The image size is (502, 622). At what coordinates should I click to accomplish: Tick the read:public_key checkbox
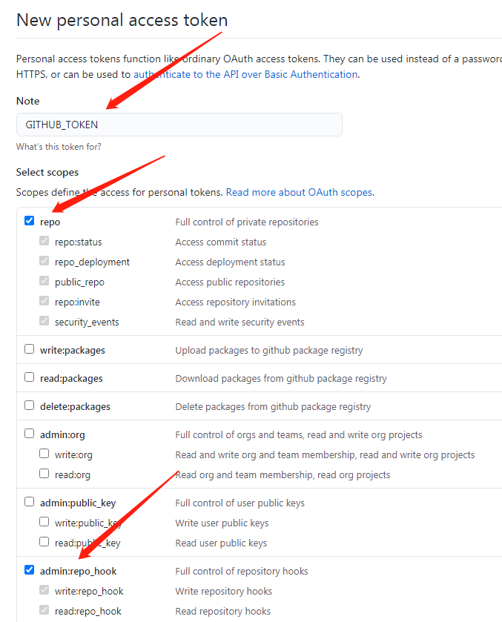point(44,542)
